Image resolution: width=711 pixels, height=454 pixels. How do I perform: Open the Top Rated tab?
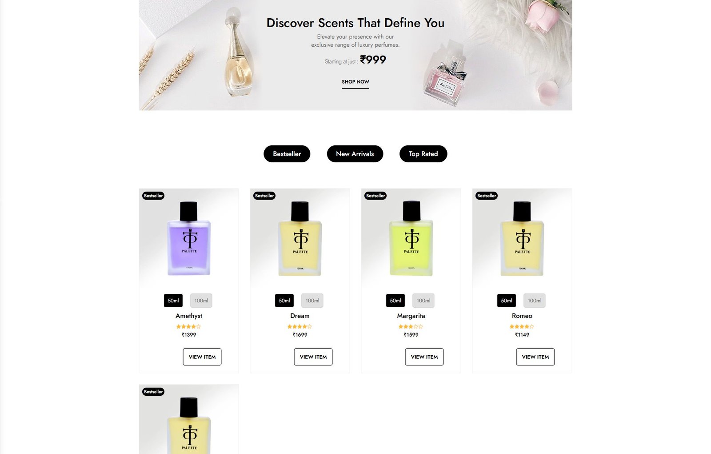coord(423,154)
